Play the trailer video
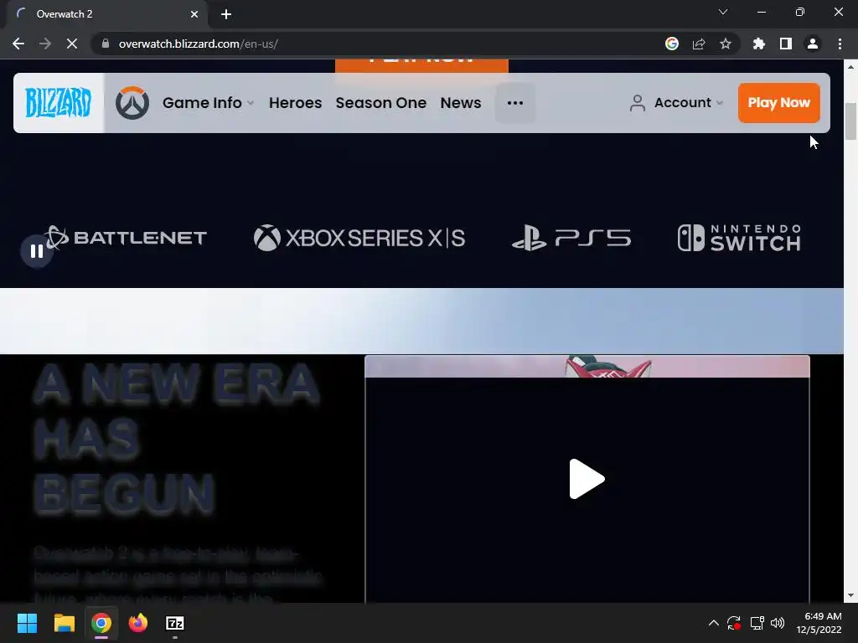Image resolution: width=858 pixels, height=643 pixels. (x=587, y=479)
